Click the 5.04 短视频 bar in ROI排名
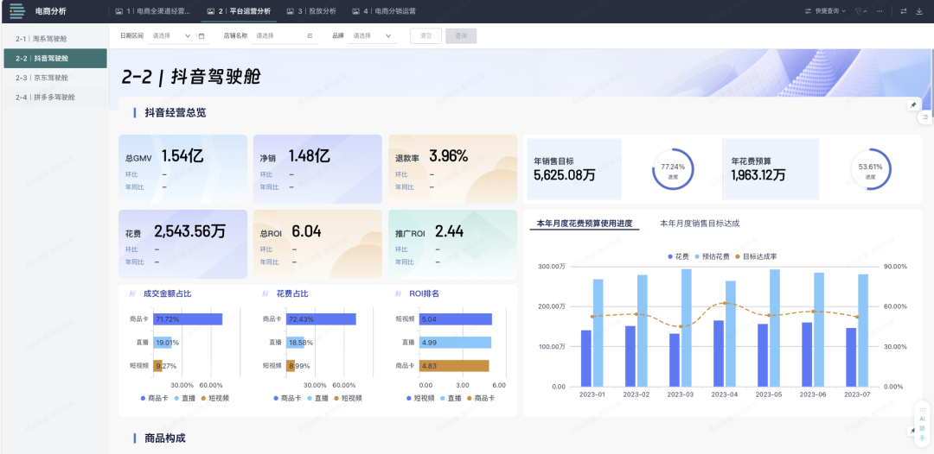Viewport: 934px width, 454px height. pyautogui.click(x=456, y=319)
